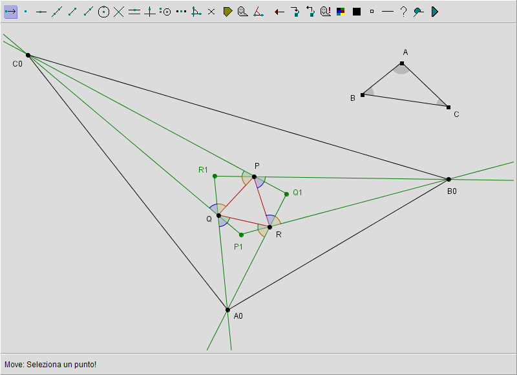Screen dimensions: 517x375
Task: Click point A of the small triangle
Action: pos(402,63)
